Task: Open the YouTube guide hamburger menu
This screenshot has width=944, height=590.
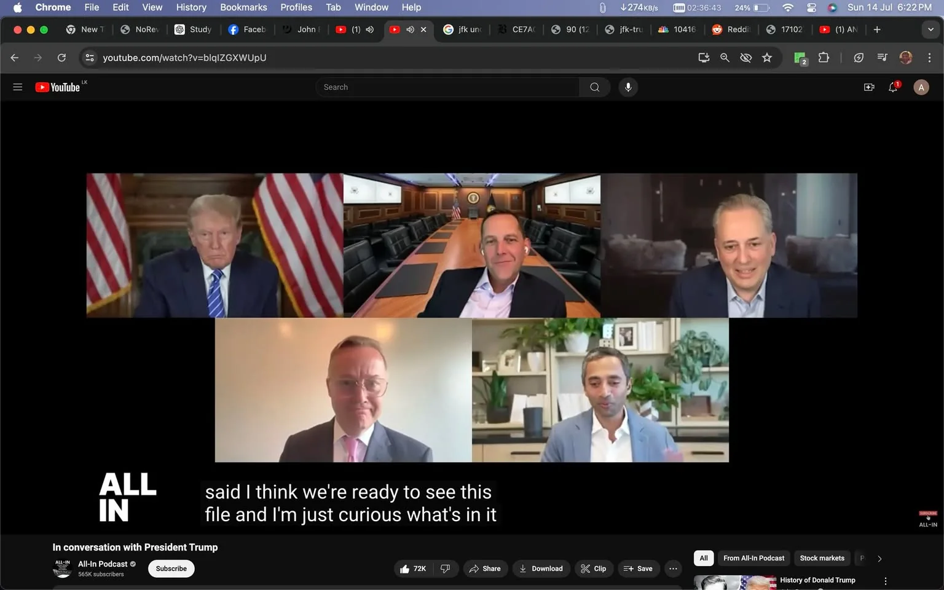Action: (x=18, y=87)
